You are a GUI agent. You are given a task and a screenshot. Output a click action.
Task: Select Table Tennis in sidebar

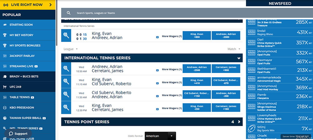coord(27,97)
